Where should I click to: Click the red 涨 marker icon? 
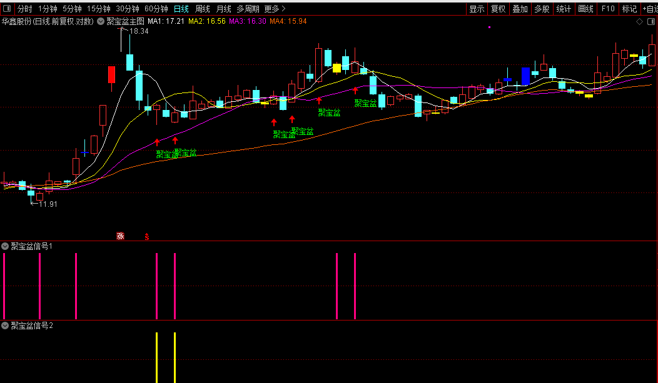(121, 236)
